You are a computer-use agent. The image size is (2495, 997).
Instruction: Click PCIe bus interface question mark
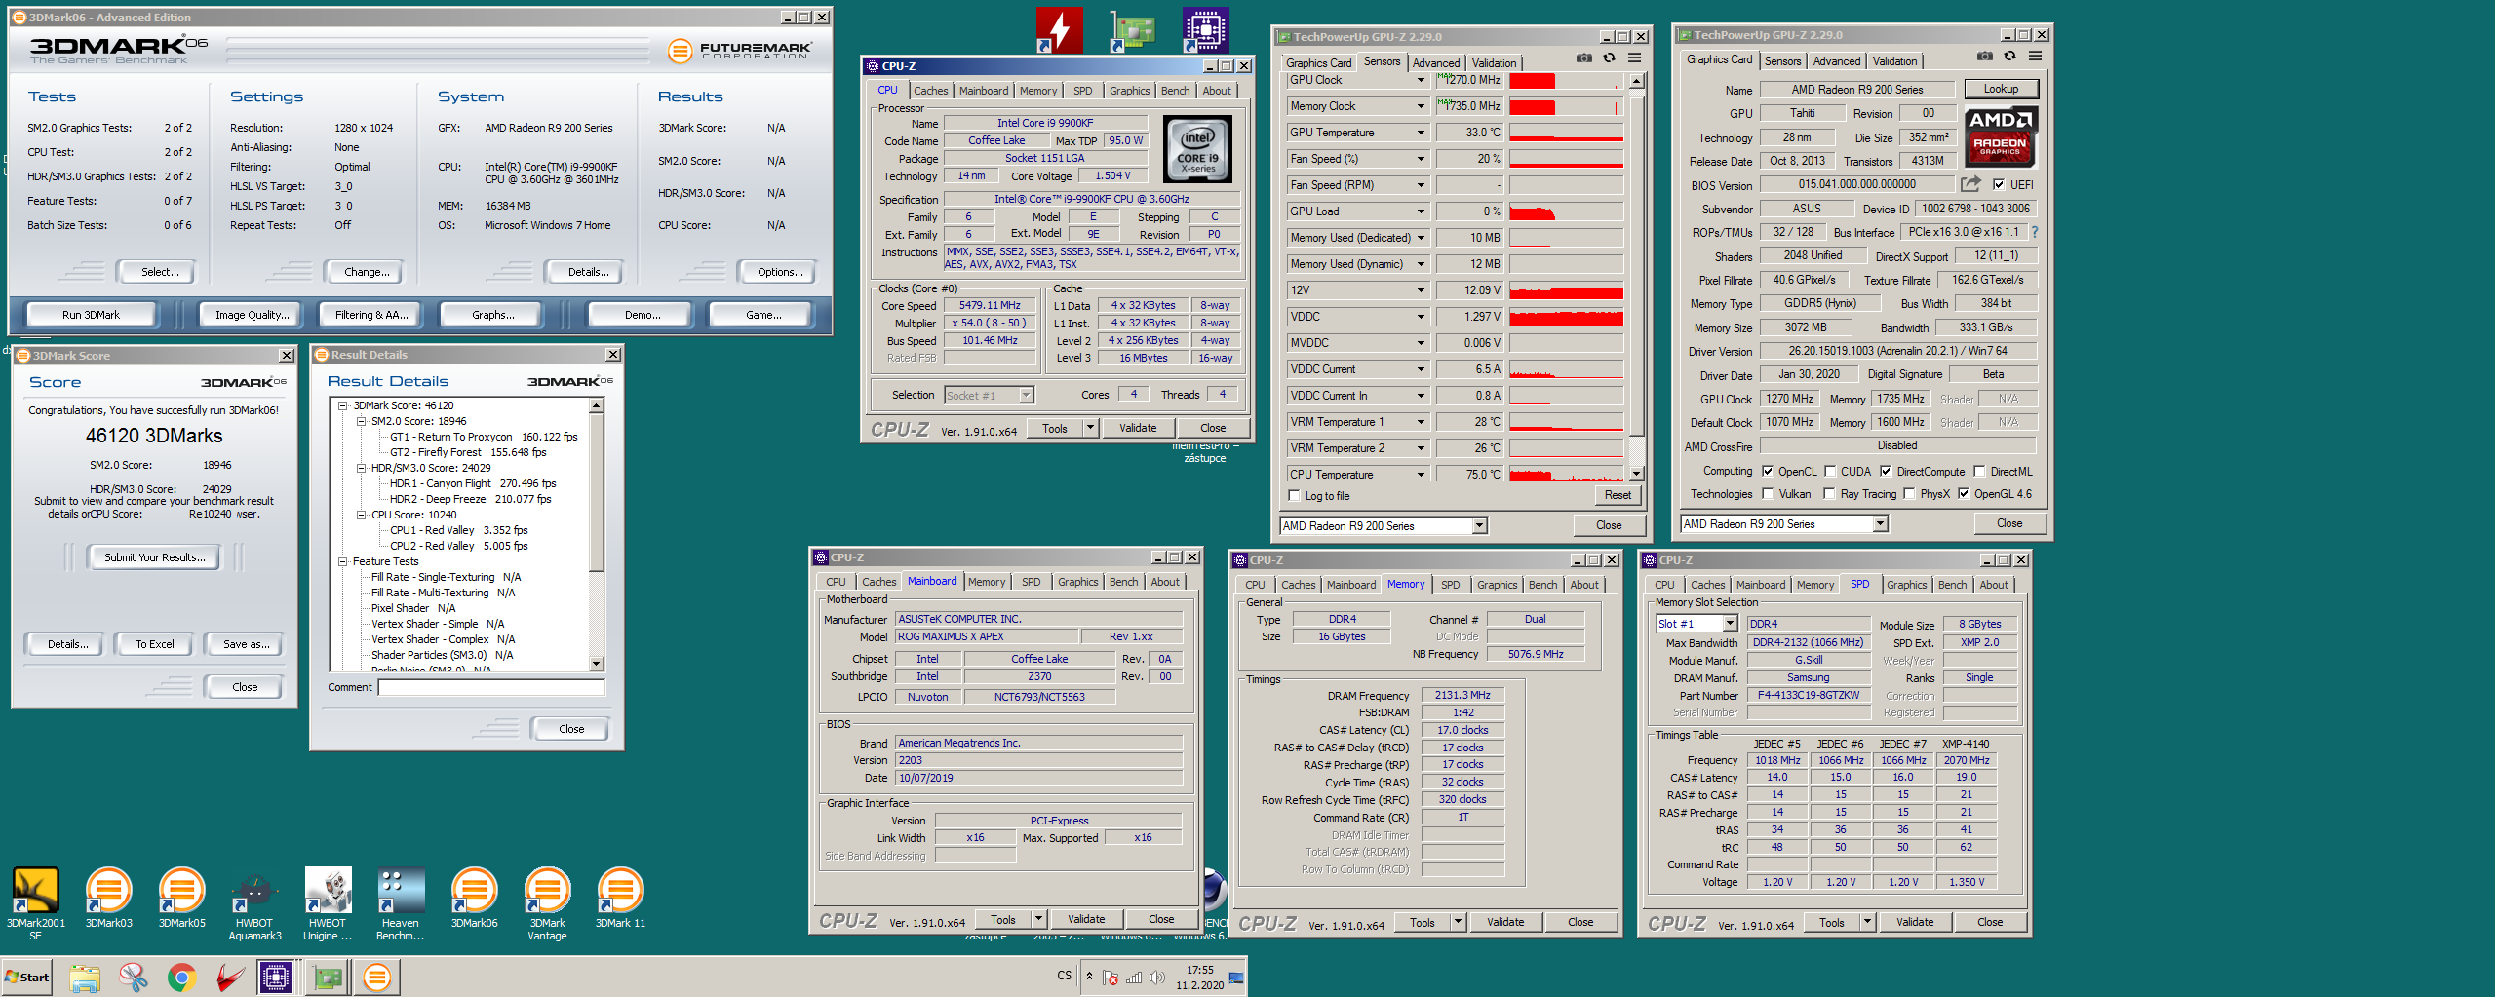coord(2035,232)
